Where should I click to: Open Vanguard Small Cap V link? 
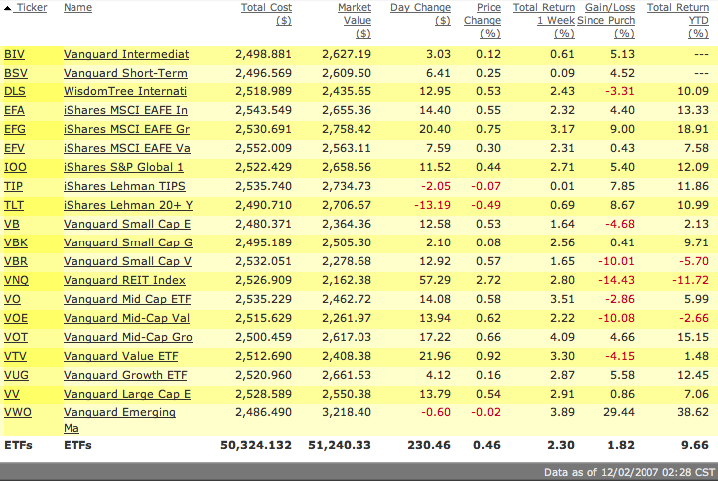point(127,261)
